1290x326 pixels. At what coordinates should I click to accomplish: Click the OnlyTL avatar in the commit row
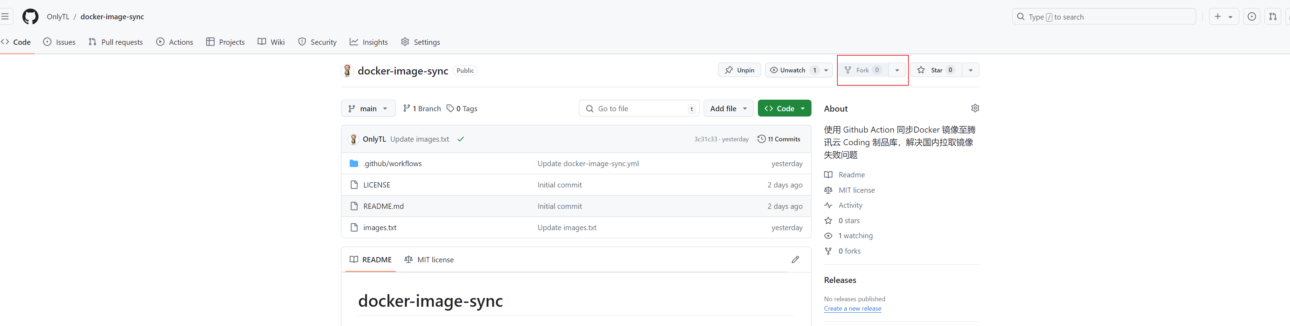point(354,139)
